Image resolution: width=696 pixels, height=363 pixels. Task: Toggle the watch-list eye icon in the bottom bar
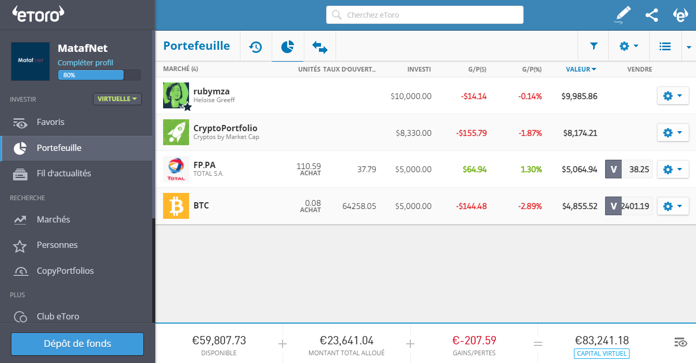tap(680, 342)
